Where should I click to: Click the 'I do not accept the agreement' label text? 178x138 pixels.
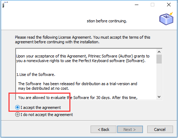(47, 115)
